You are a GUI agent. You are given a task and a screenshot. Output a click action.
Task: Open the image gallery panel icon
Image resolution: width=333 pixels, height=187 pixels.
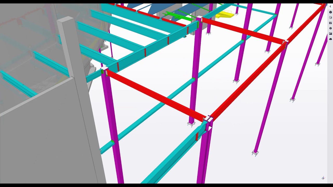tap(330, 34)
